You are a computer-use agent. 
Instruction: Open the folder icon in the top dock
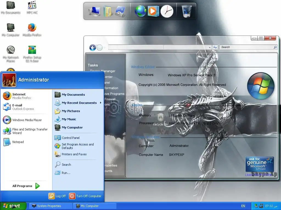coord(108,11)
